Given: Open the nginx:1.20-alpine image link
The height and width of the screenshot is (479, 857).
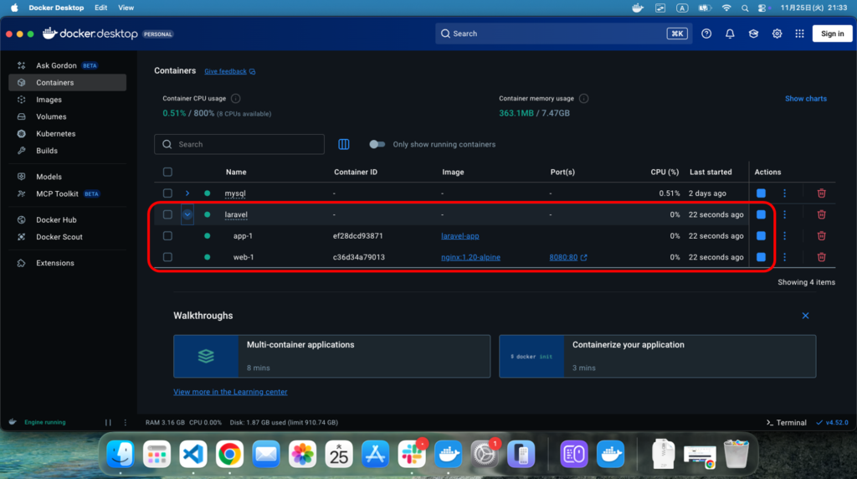Looking at the screenshot, I should 470,257.
